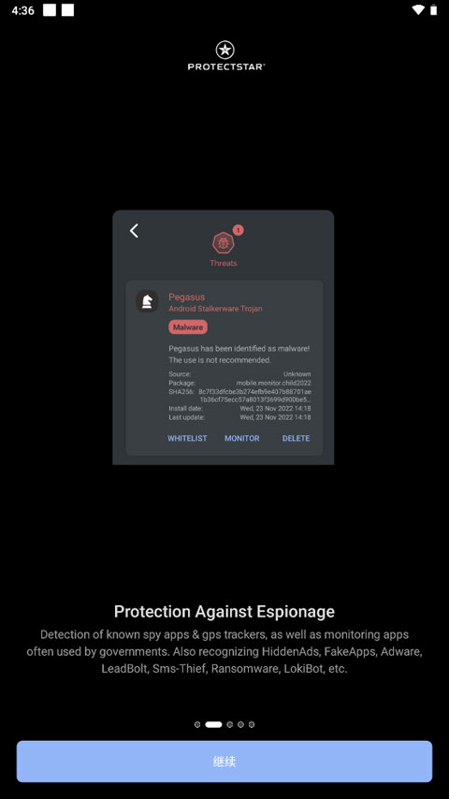Tap the battery status icon
449x799 pixels.
[x=433, y=9]
